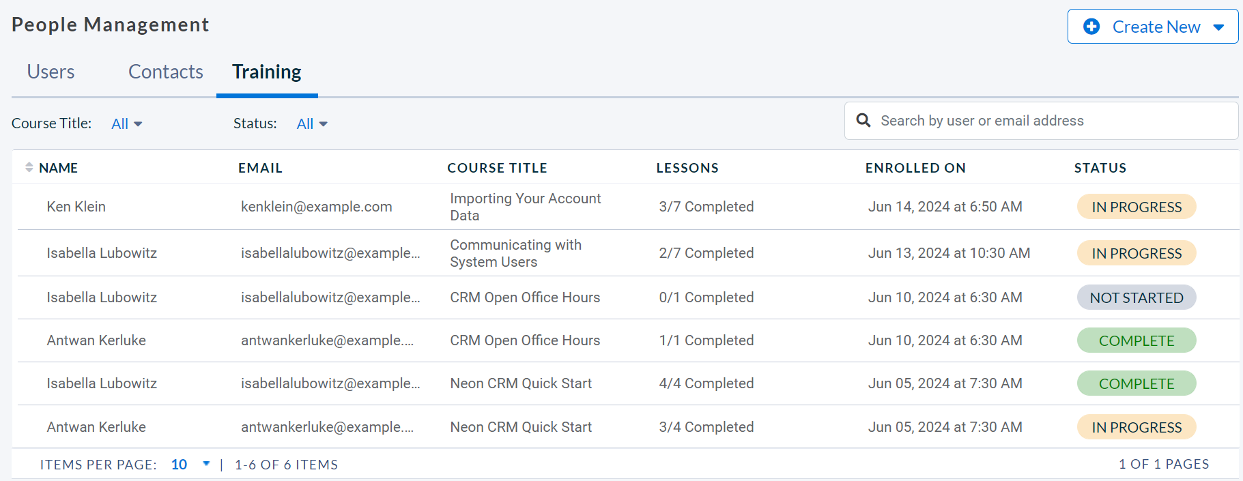Screen dimensions: 1243x481
Task: Click the Enrolled On column header
Action: tap(915, 168)
